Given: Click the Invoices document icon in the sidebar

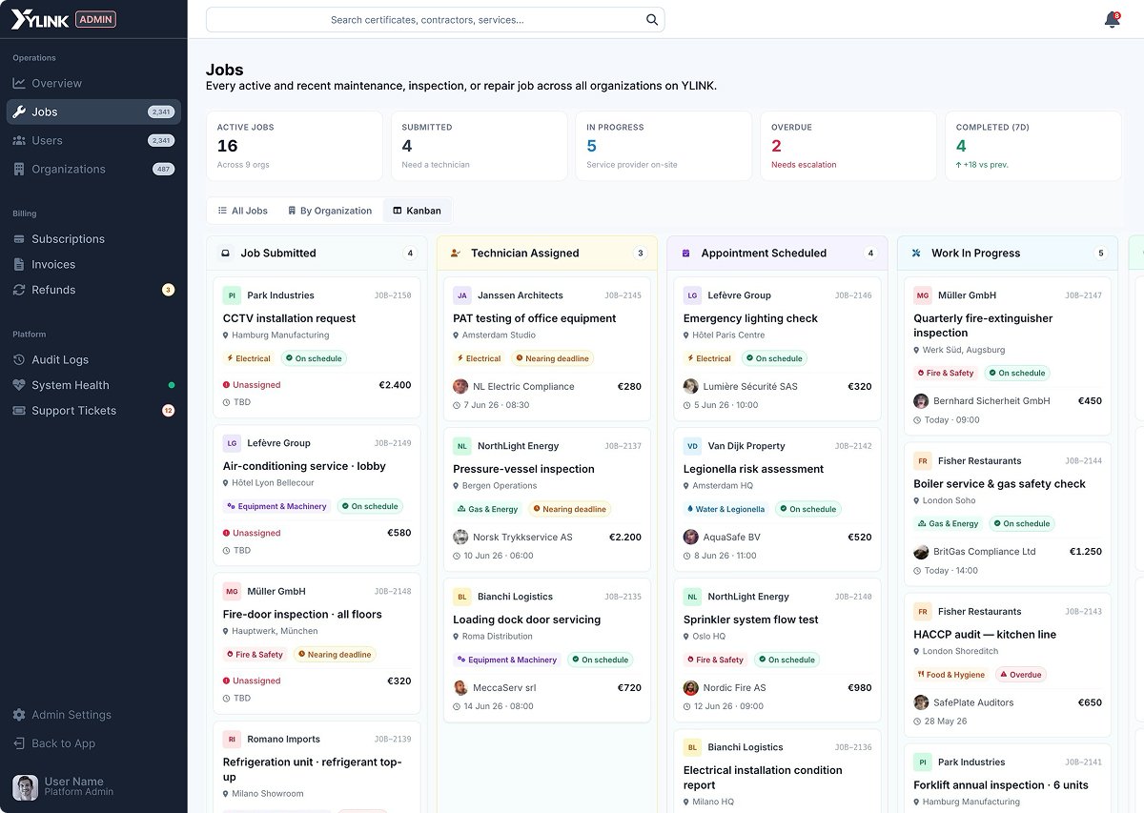Looking at the screenshot, I should tap(19, 265).
